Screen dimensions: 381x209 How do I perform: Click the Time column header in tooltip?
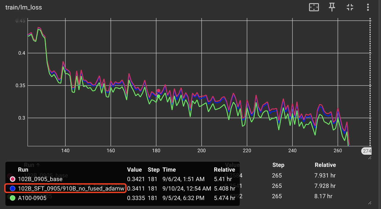pos(169,170)
